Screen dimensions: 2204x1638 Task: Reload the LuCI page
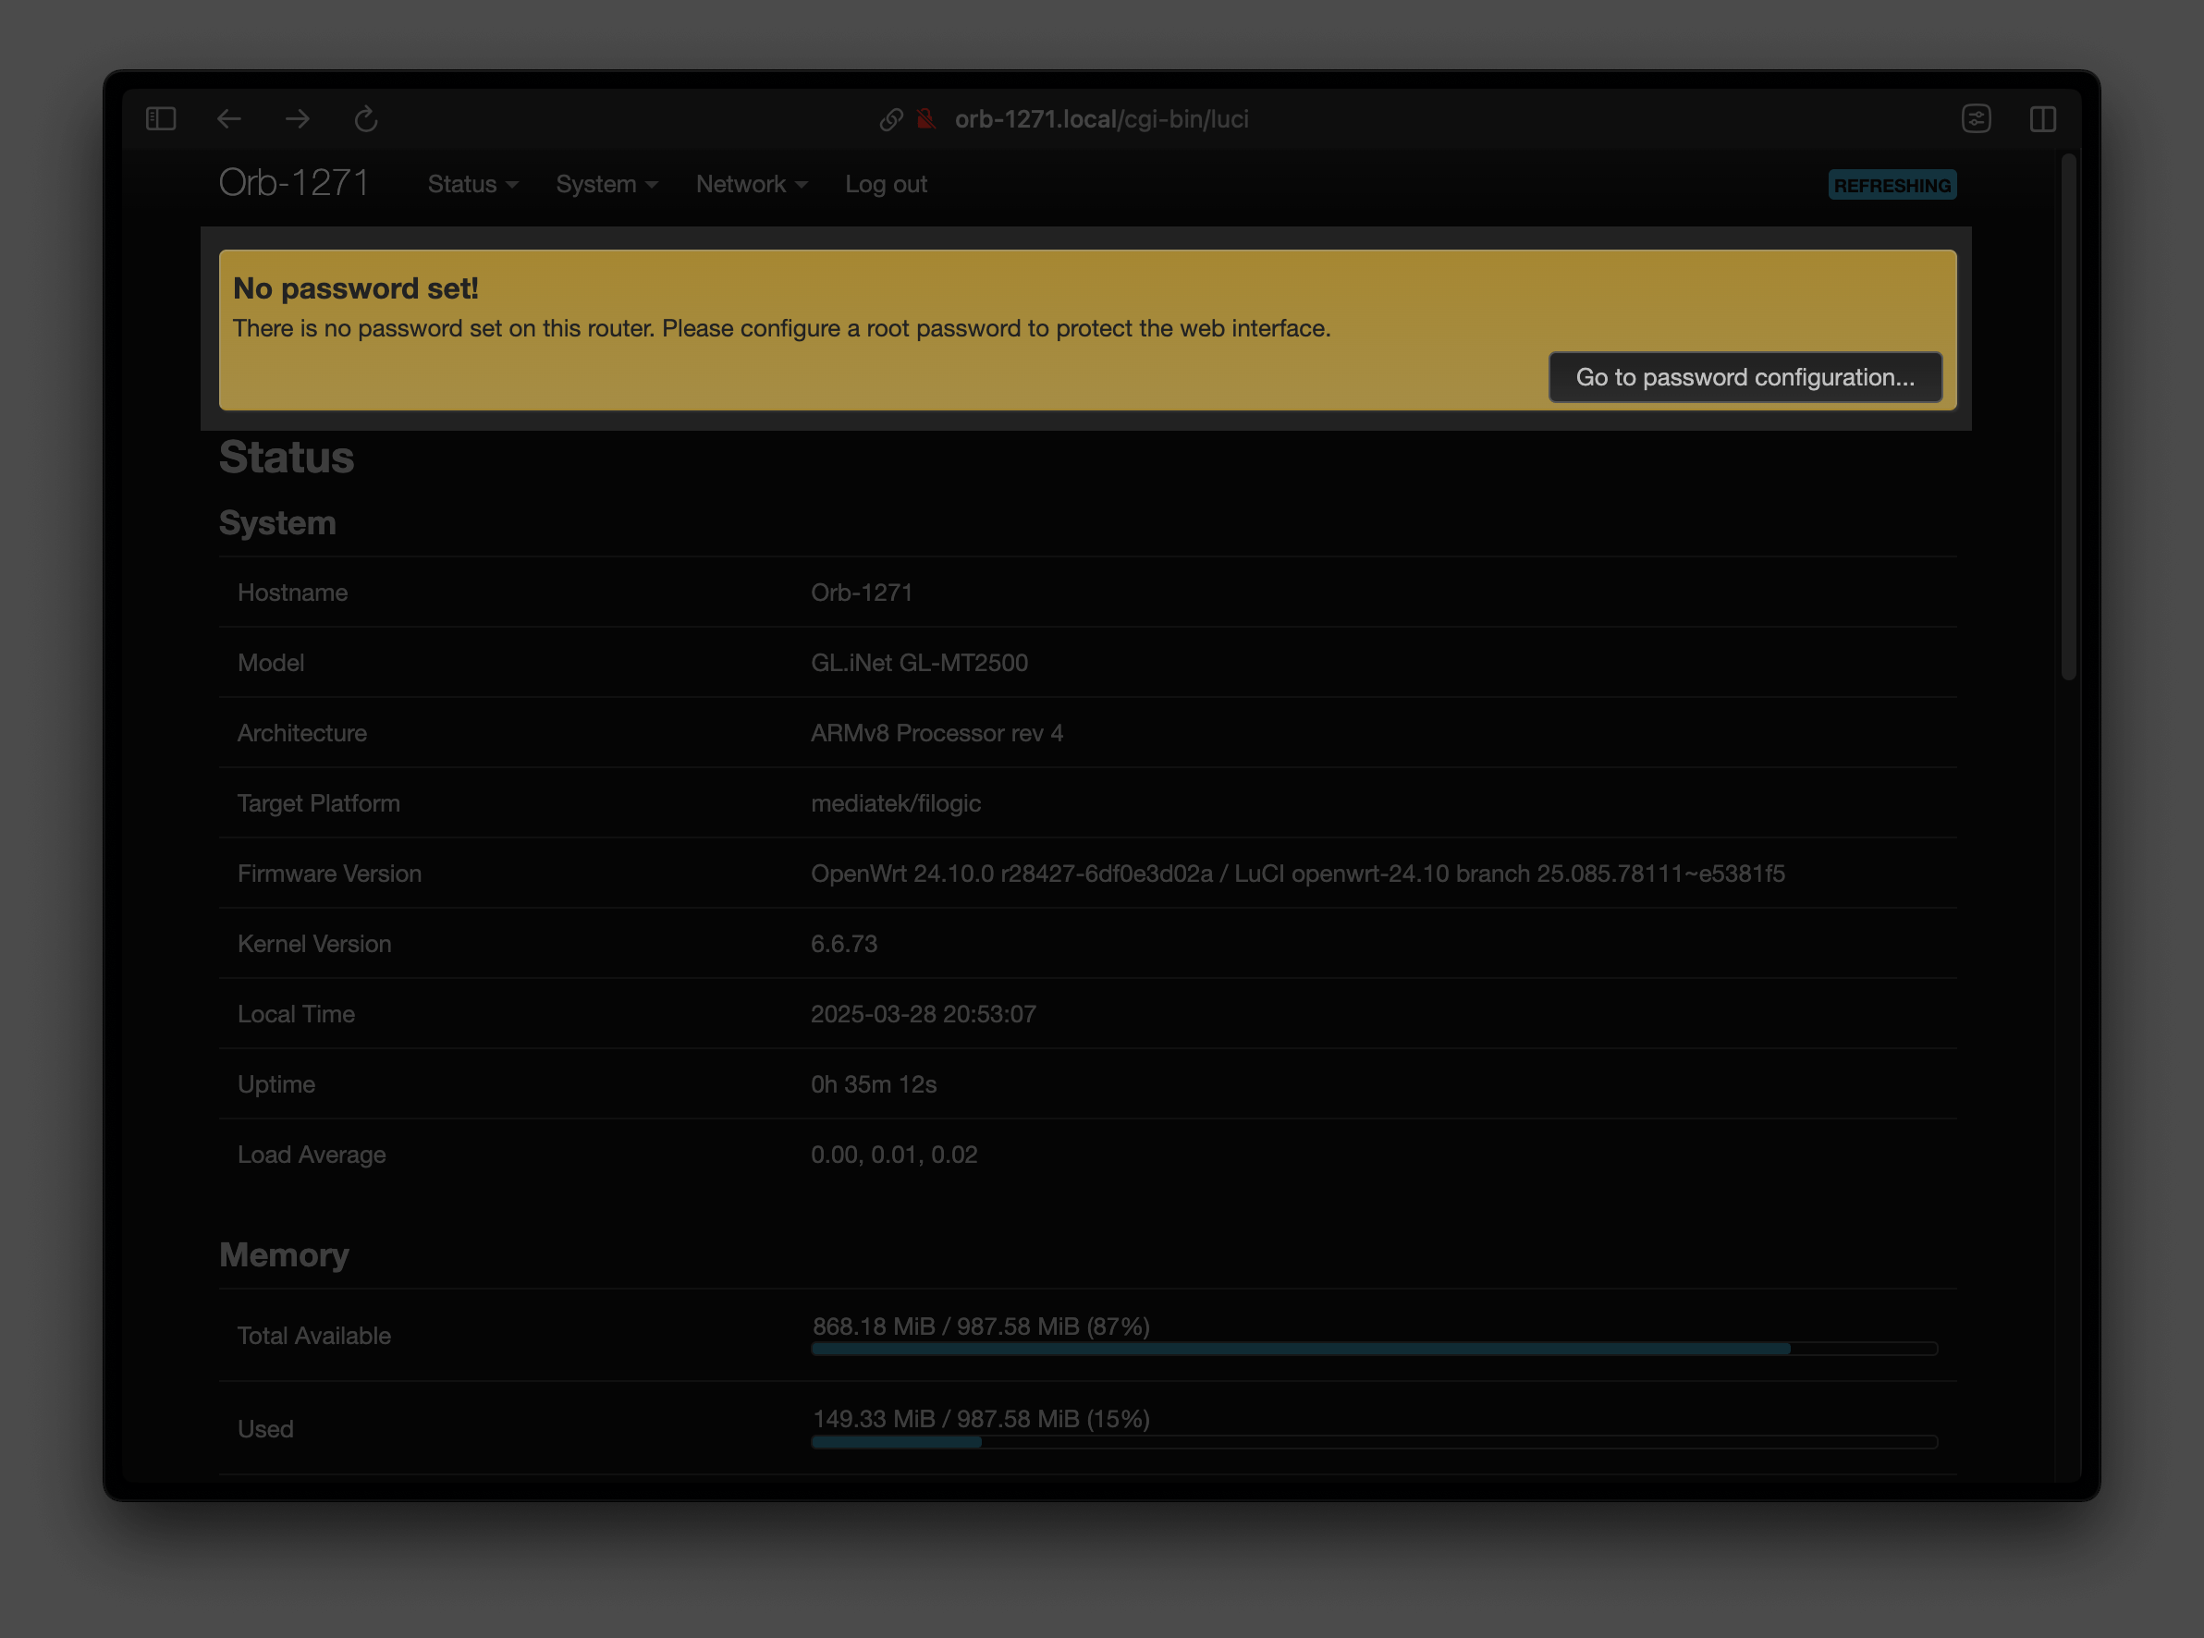(366, 119)
